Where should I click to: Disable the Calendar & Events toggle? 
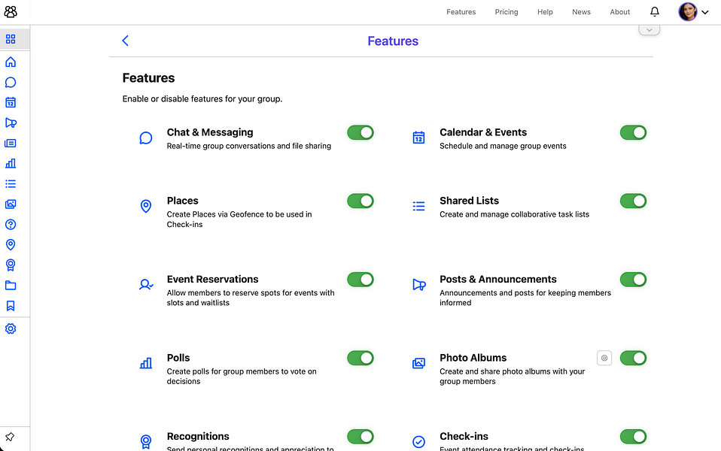(x=633, y=133)
